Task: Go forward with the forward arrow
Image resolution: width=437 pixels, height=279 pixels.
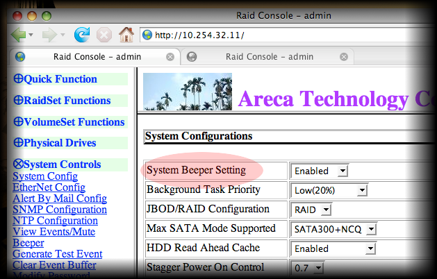Action: click(49, 35)
